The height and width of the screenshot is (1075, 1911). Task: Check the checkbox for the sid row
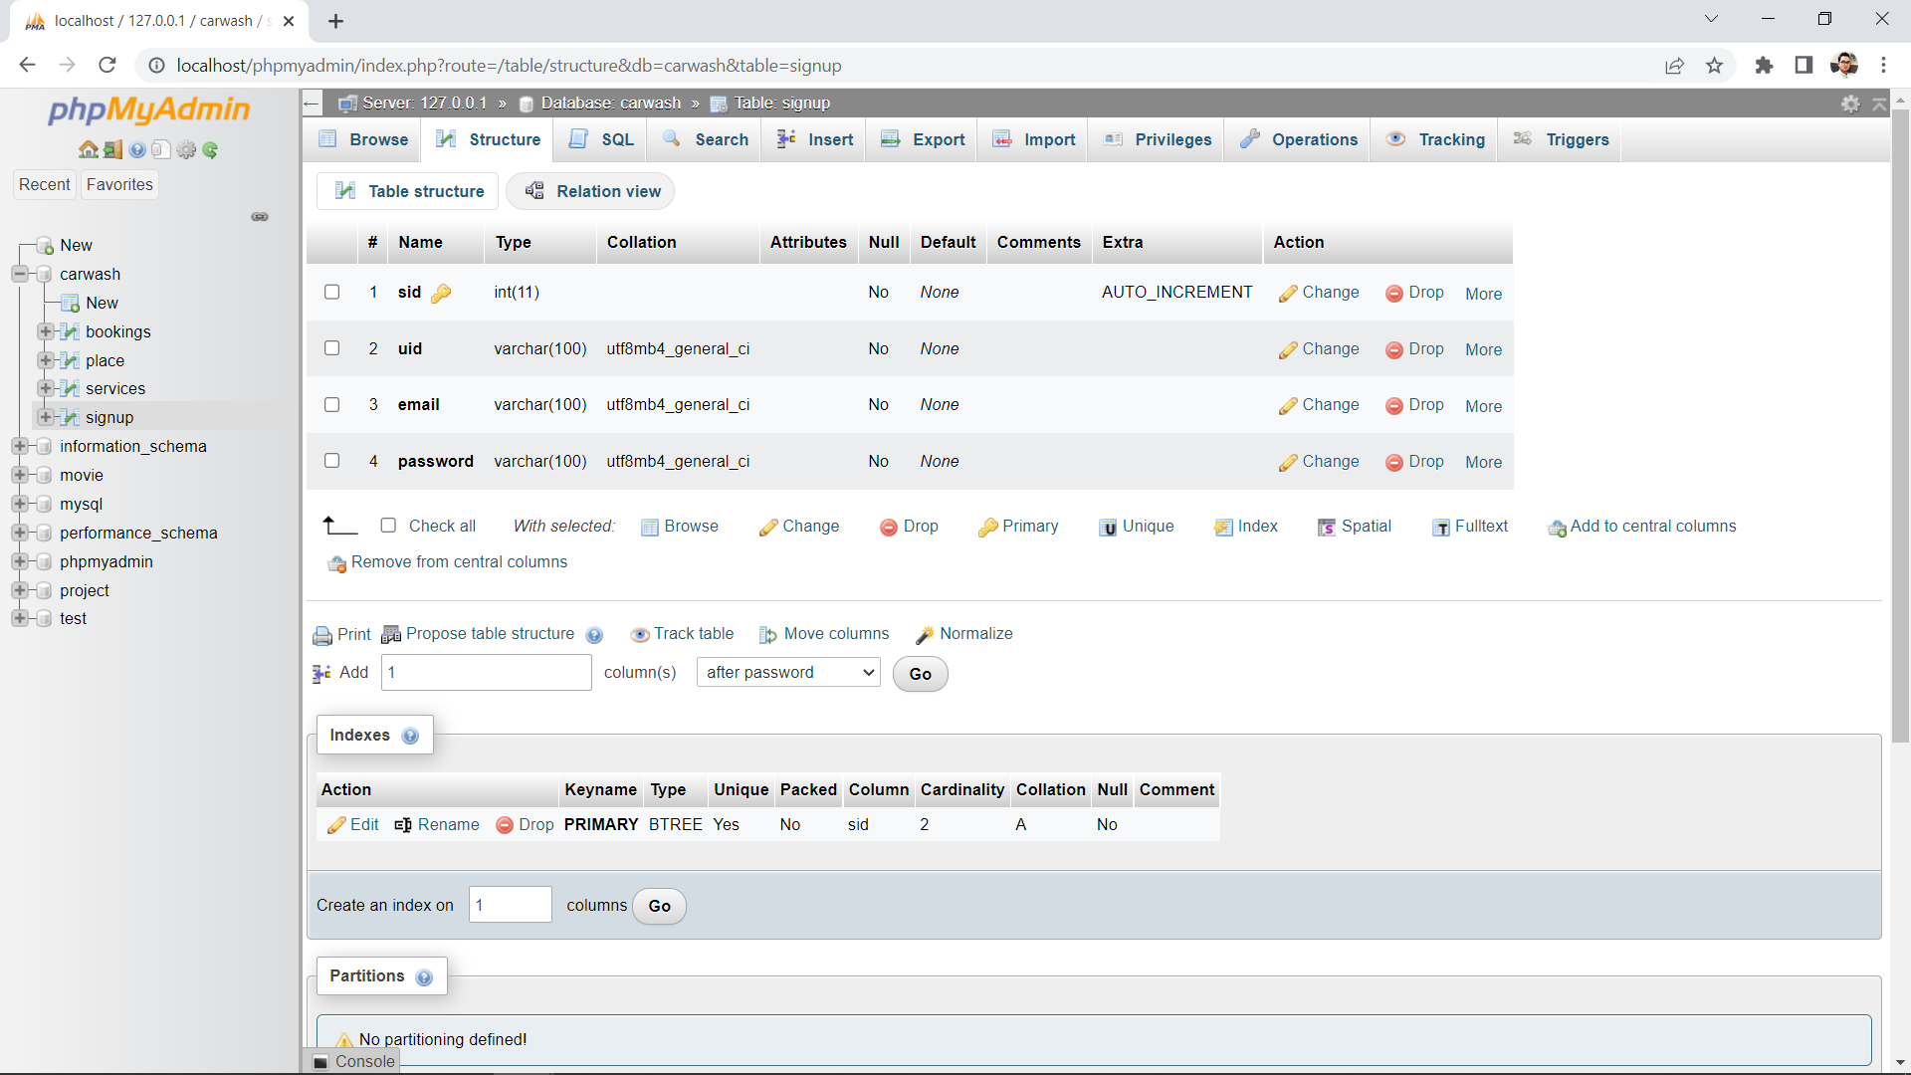[x=331, y=292]
